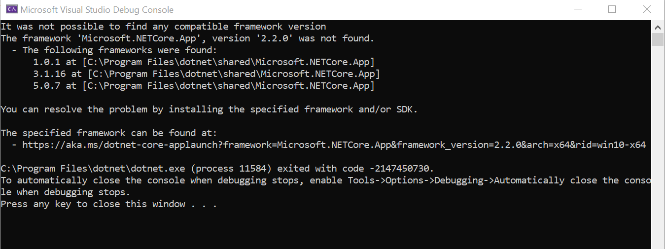Image resolution: width=665 pixels, height=249 pixels.
Task: Click the vertical scrollbar thumb
Action: (658, 39)
